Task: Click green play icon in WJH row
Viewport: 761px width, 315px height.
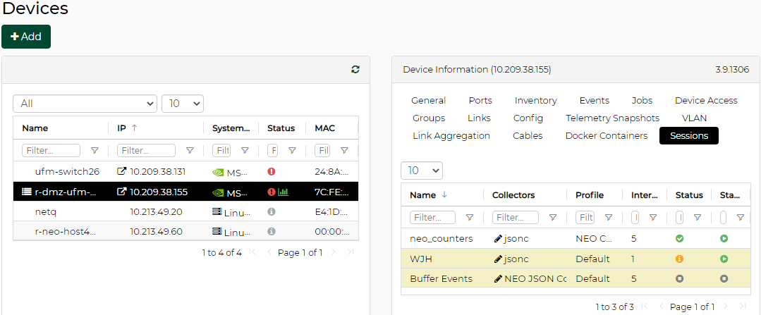Action: [x=724, y=259]
